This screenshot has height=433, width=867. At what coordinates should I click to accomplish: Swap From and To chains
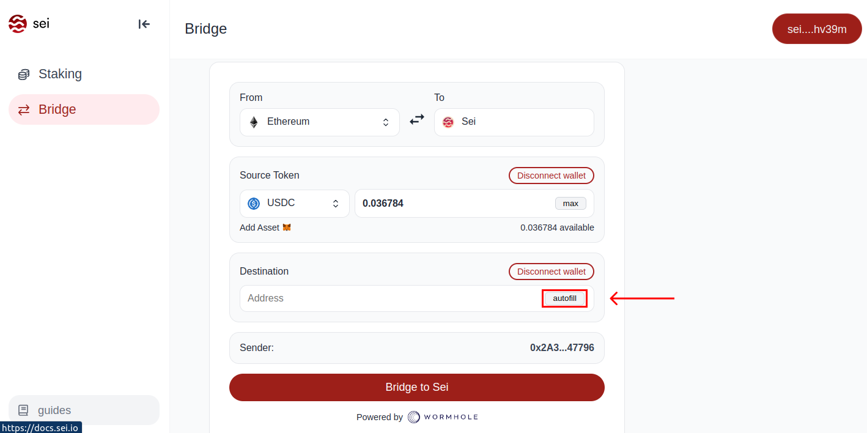[417, 120]
